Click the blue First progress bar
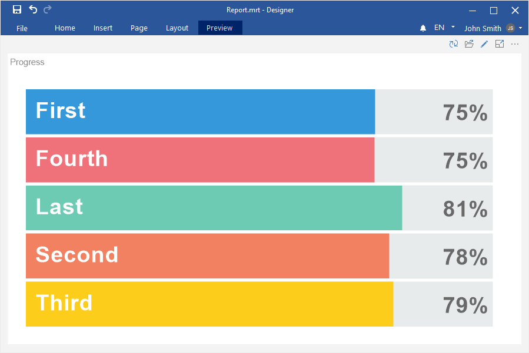 click(200, 112)
